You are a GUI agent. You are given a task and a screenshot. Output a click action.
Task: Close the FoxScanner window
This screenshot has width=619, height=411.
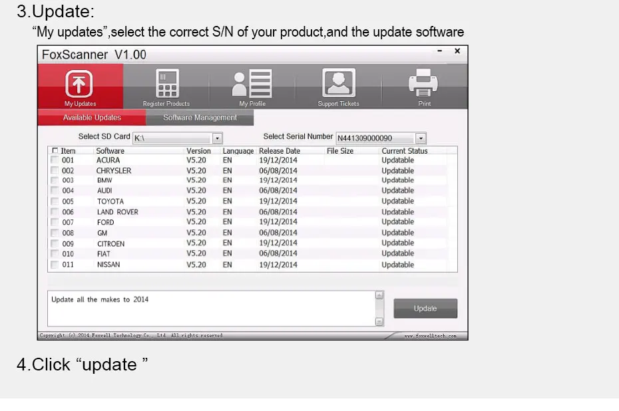point(457,51)
